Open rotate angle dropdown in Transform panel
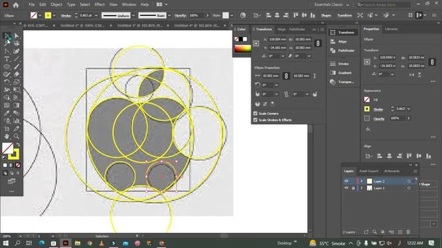The height and width of the screenshot is (248, 442). coord(282,56)
